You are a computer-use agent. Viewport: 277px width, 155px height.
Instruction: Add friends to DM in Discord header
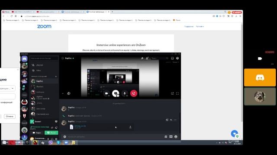point(147,58)
